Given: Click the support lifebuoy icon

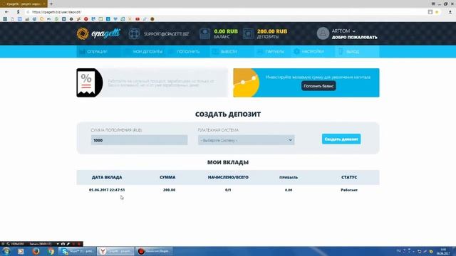Looking at the screenshot, I should coord(135,33).
